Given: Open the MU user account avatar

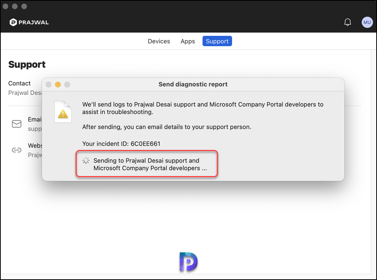Looking at the screenshot, I should click(367, 22).
